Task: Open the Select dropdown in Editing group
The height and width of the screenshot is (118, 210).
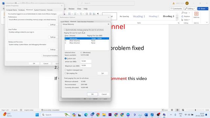Action: pos(186,20)
